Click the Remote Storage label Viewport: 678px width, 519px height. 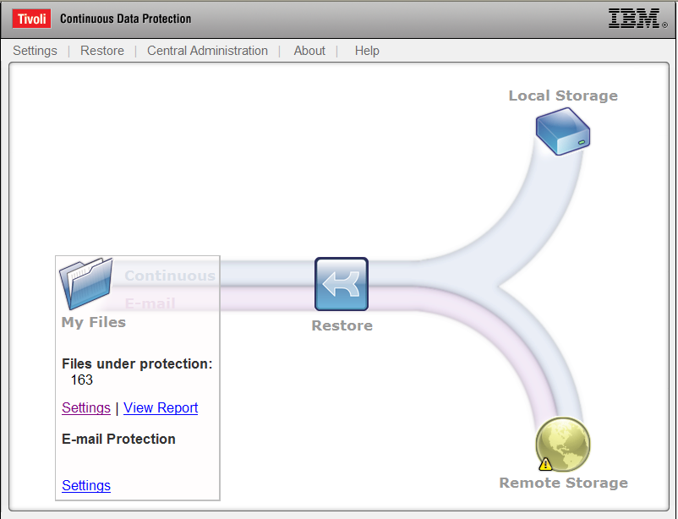563,483
